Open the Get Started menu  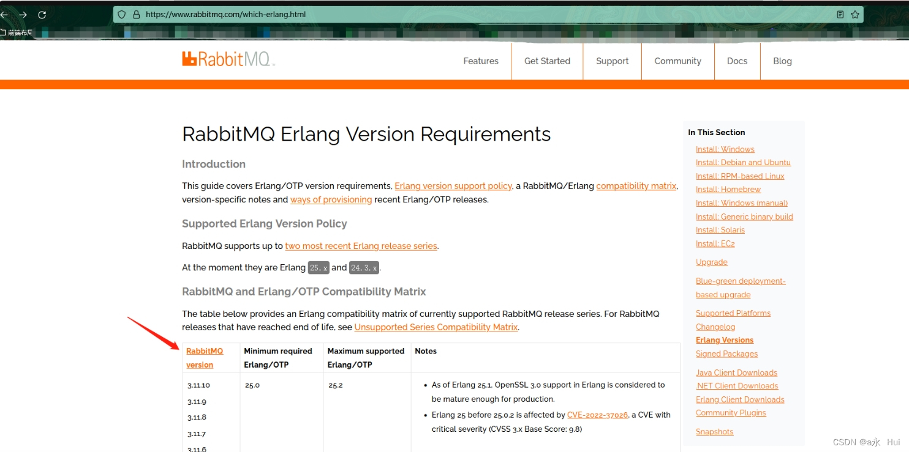[547, 61]
